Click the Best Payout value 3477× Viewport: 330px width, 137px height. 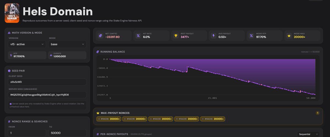[x=184, y=37]
